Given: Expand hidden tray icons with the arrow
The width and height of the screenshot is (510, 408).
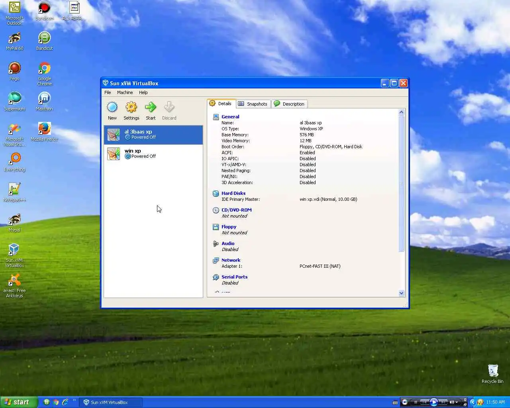Looking at the screenshot, I should [473, 402].
